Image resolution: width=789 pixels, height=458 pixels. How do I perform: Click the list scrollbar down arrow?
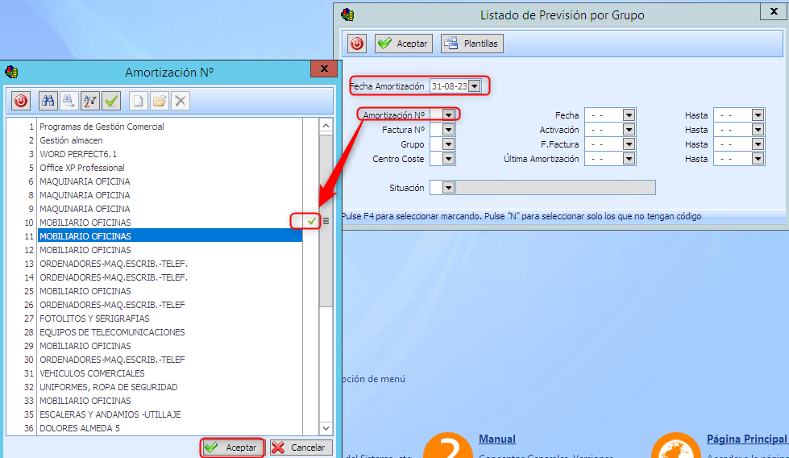(326, 428)
